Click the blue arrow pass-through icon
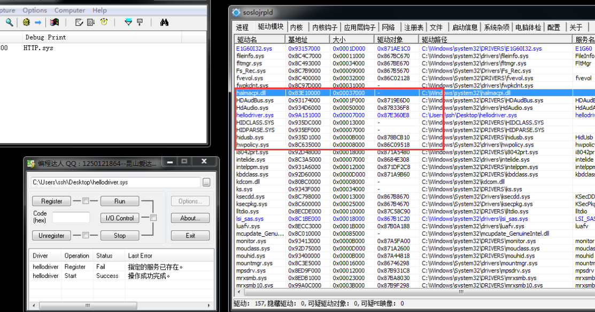This screenshot has height=312, width=595. [x=38, y=23]
